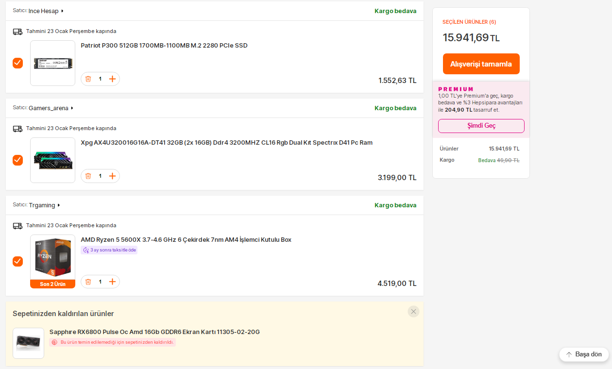Open AMD Ryzen 5 5600X product title
This screenshot has height=369, width=612.
[186, 240]
